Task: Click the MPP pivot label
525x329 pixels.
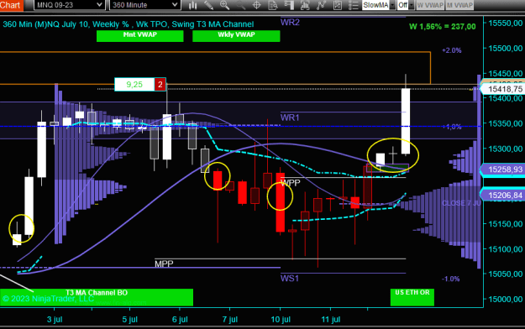Action: click(164, 264)
